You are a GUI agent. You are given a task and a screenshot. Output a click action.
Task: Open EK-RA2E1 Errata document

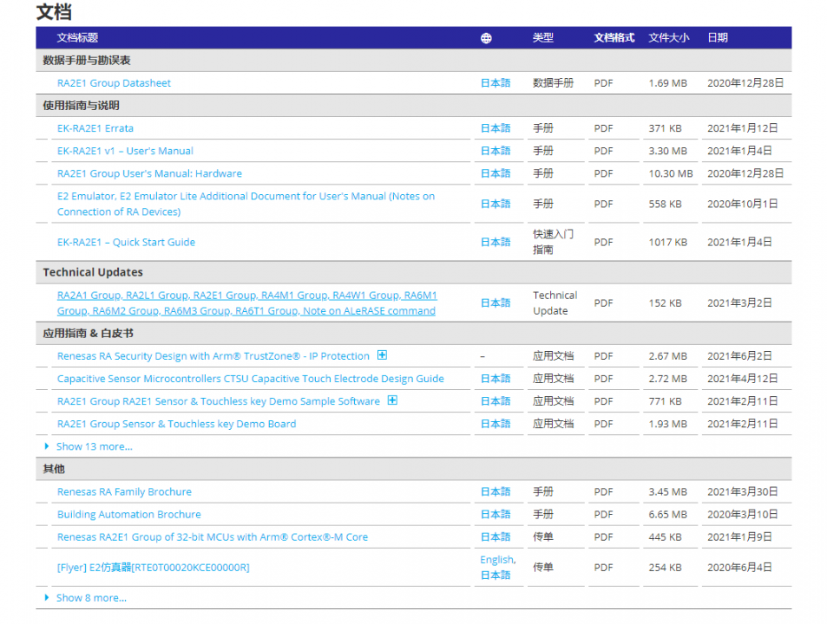[95, 128]
